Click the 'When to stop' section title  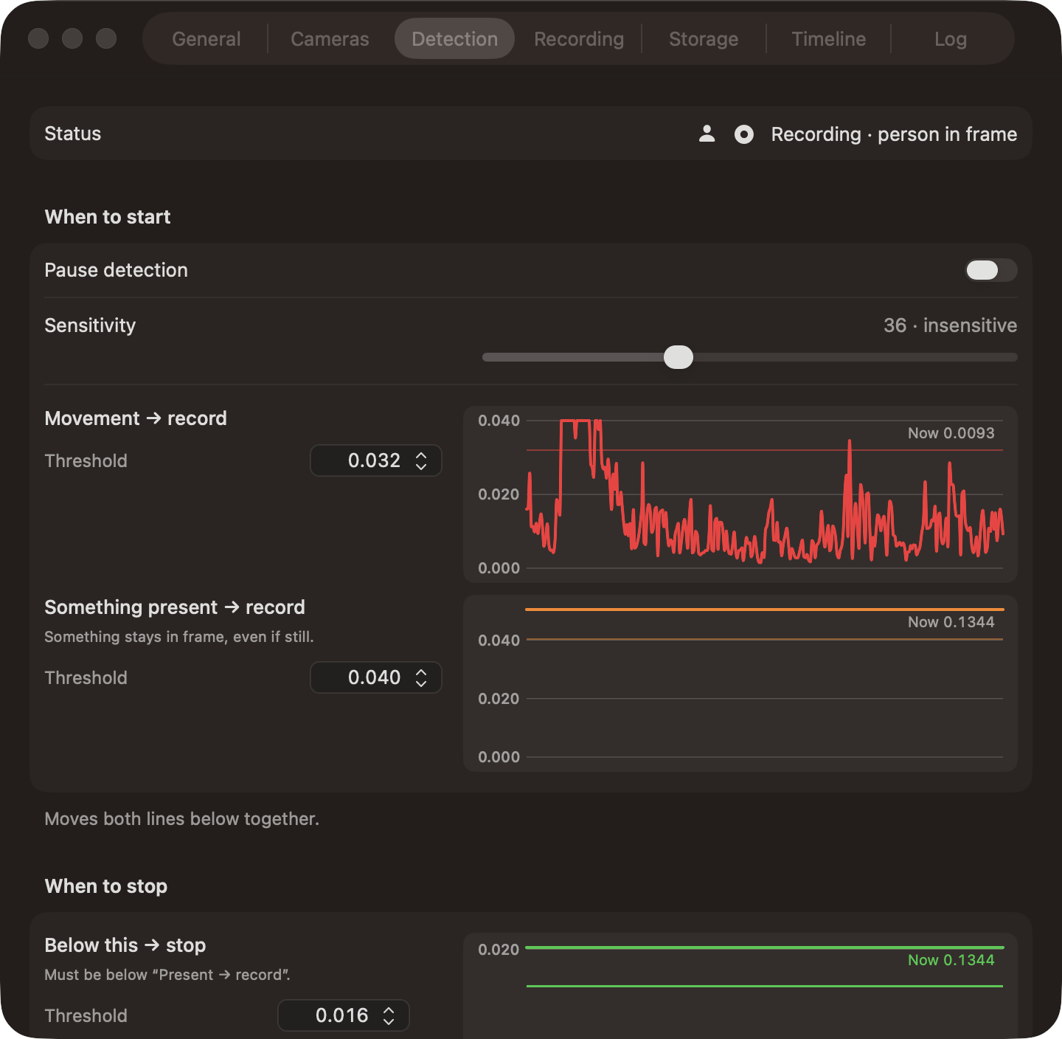click(x=106, y=886)
